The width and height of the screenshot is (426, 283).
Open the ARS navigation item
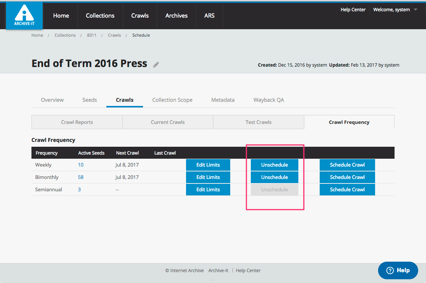(209, 16)
